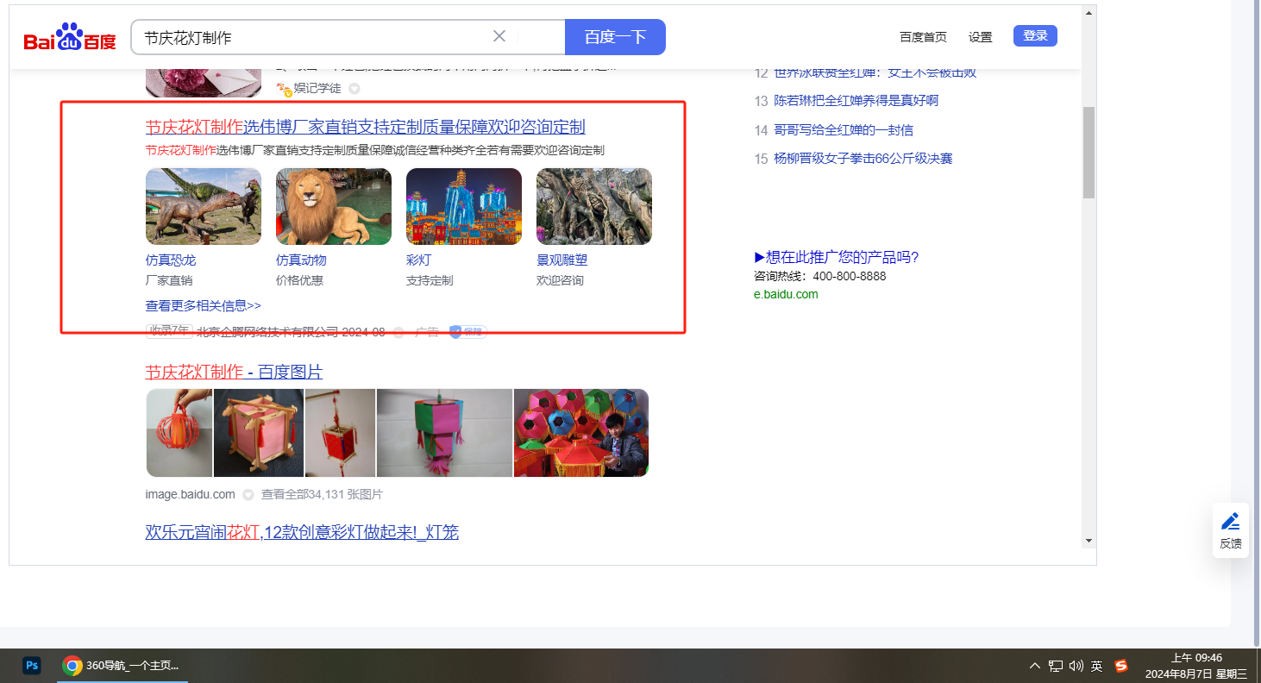The width and height of the screenshot is (1261, 683).
Task: Open the image of man with colorful lanterns
Action: (x=581, y=433)
